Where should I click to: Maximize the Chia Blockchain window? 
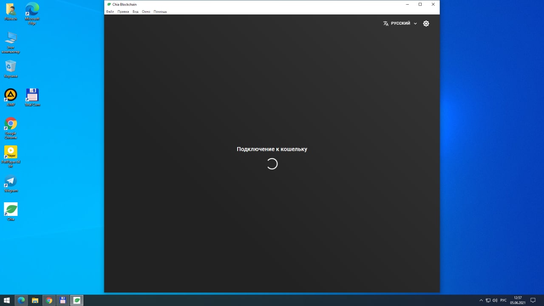[420, 4]
